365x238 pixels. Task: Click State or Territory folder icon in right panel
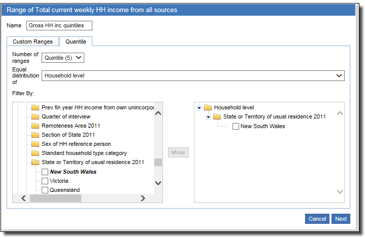(217, 116)
